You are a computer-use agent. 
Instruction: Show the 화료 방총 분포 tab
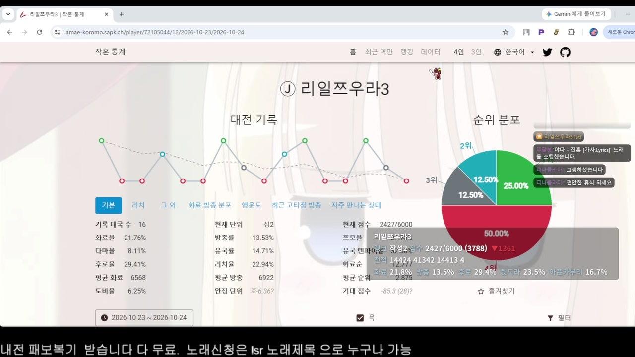tap(210, 205)
